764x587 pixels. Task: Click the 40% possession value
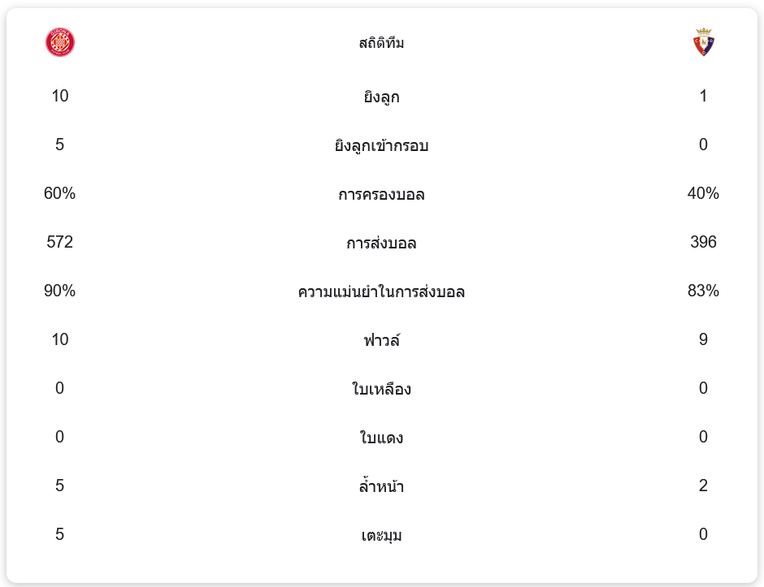703,193
